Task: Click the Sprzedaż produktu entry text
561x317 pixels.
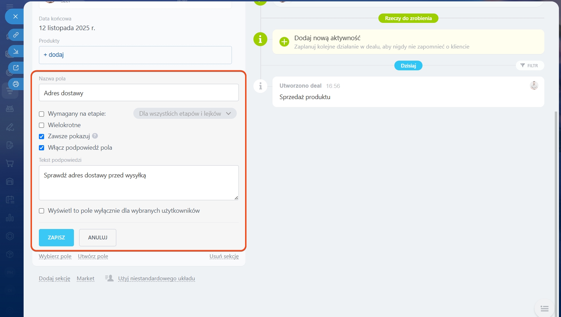Action: (x=305, y=97)
